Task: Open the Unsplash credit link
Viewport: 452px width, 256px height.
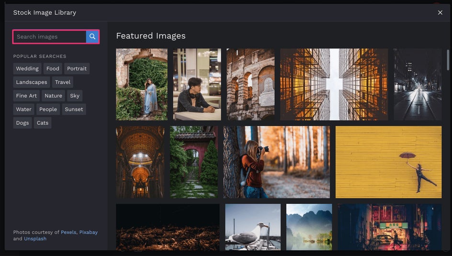Action: tap(35, 238)
